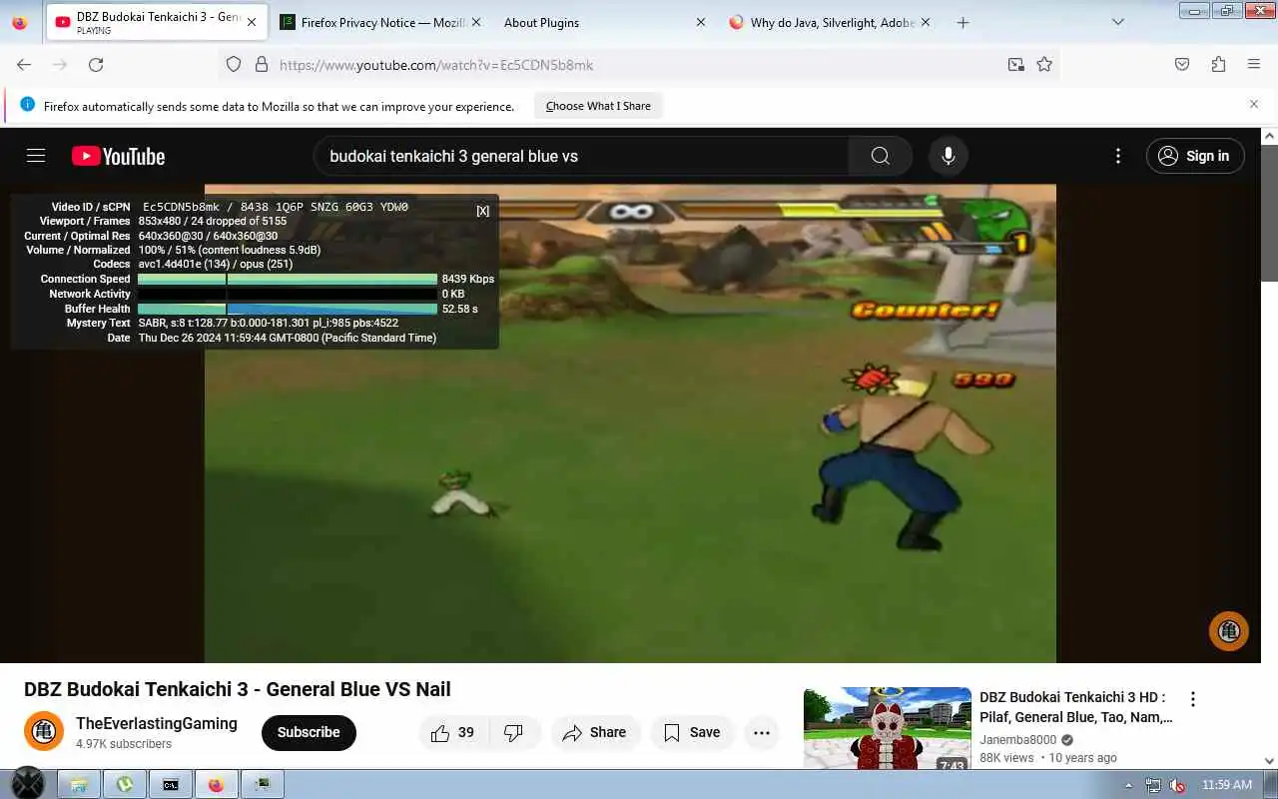Click the Sign in button
This screenshot has height=799, width=1278.
click(1195, 156)
